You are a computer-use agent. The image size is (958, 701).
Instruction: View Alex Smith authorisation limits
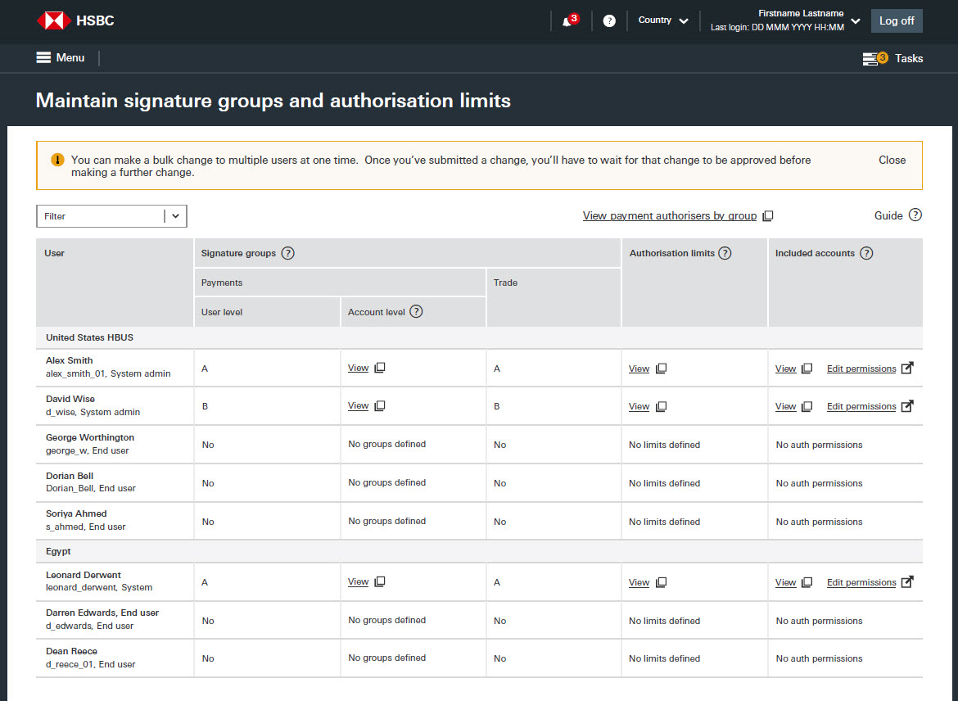(x=639, y=369)
